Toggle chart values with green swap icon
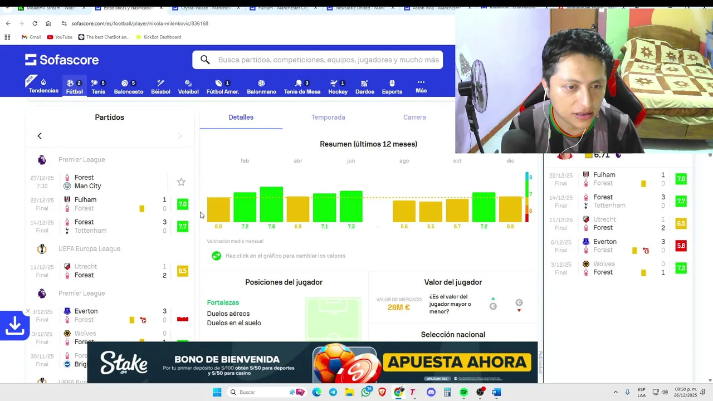The height and width of the screenshot is (401, 713). 216,256
